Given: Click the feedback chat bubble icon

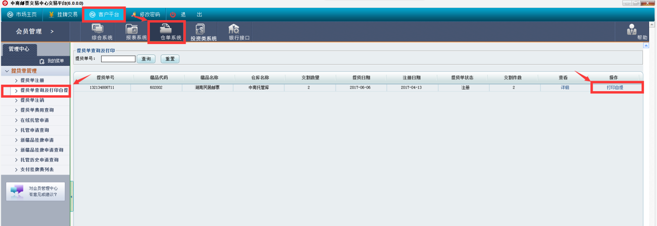Looking at the screenshot, I should [17, 191].
